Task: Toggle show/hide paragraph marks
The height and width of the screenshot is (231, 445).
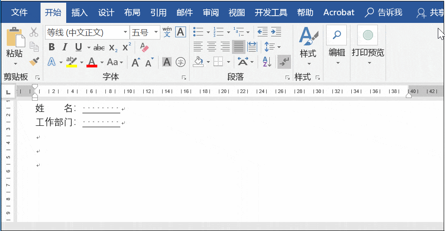Action: tap(284, 62)
